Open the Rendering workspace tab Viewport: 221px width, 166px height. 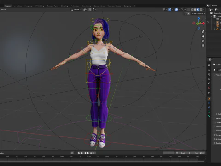[87, 6]
